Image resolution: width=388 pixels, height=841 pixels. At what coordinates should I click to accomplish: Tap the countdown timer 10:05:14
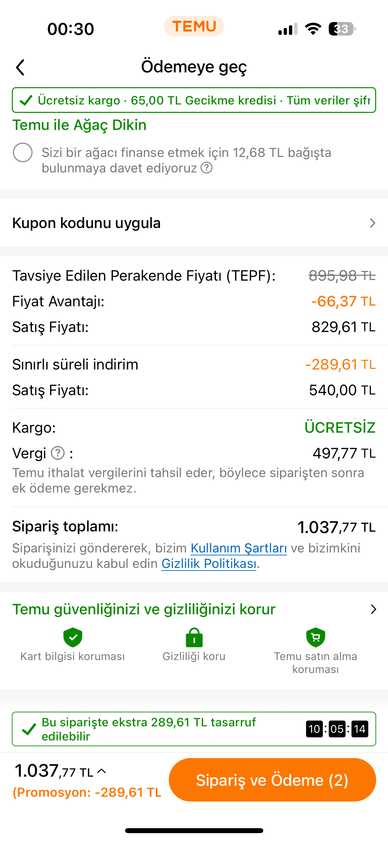[x=337, y=729]
